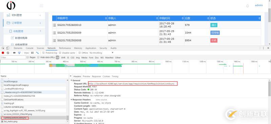This screenshot has height=124, width=271.
Task: Select the loading.gif request
Action: click(x=33, y=103)
